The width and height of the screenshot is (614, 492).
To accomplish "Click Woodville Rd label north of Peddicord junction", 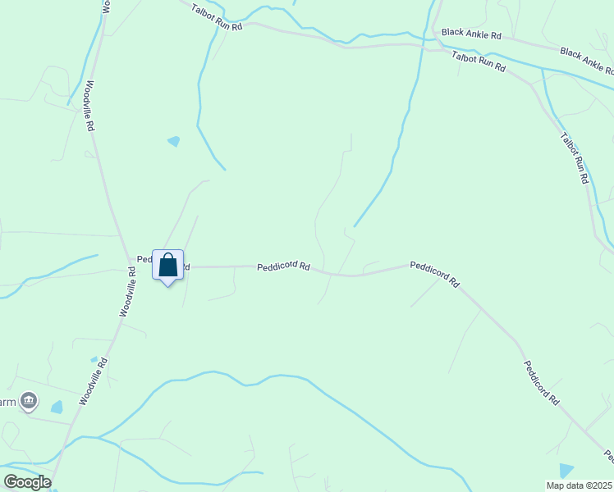I will pyautogui.click(x=89, y=106).
